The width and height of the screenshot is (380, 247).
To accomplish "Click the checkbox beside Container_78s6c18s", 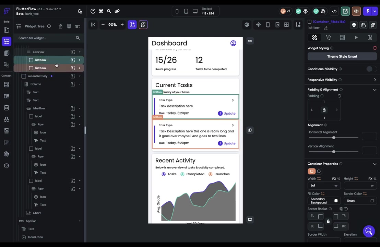I will pos(309,22).
